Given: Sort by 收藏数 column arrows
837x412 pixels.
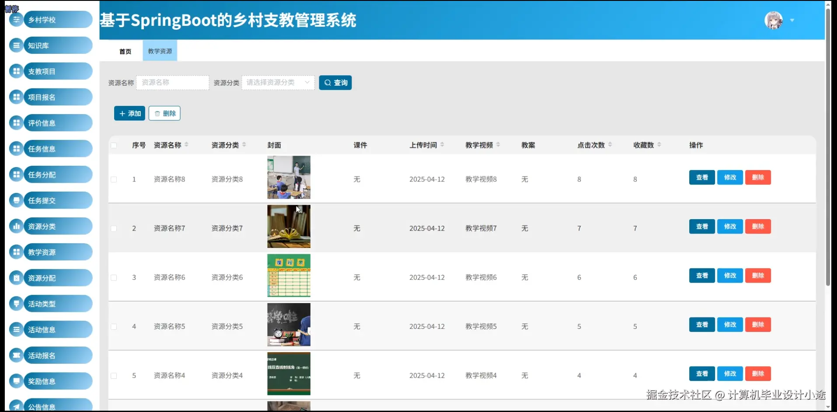Looking at the screenshot, I should pos(659,145).
